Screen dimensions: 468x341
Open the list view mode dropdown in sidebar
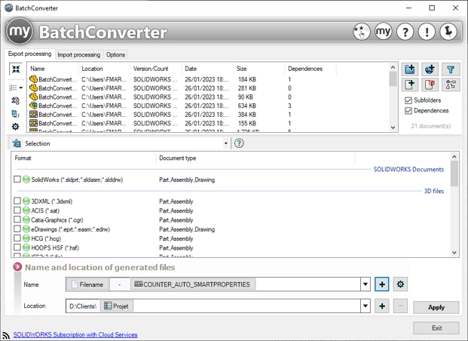16,88
